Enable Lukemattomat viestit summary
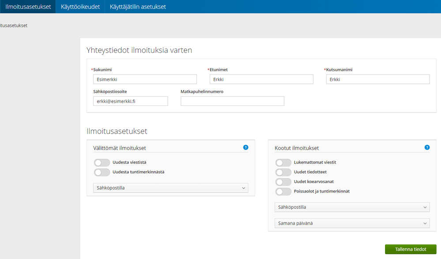The height and width of the screenshot is (259, 441). 283,162
